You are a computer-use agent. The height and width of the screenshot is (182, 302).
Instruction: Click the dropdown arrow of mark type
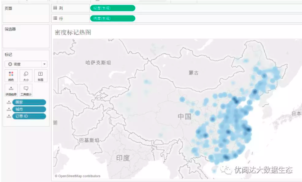(44, 64)
